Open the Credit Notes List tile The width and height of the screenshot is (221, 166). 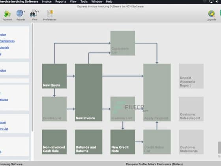157,142
